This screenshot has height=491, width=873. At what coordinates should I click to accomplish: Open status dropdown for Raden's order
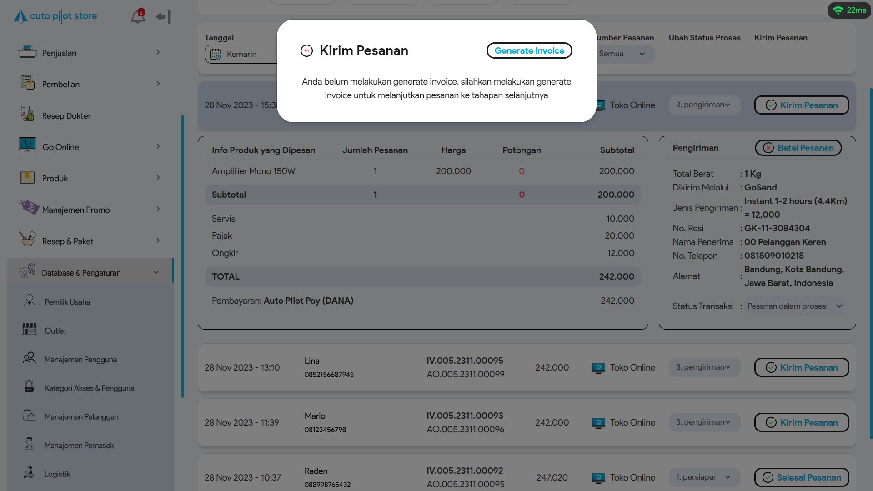(704, 477)
